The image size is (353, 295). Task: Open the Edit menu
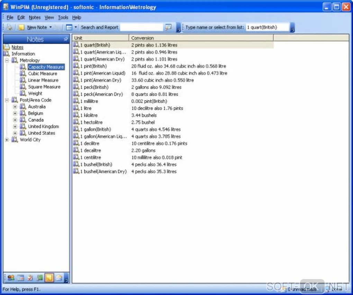pos(21,17)
